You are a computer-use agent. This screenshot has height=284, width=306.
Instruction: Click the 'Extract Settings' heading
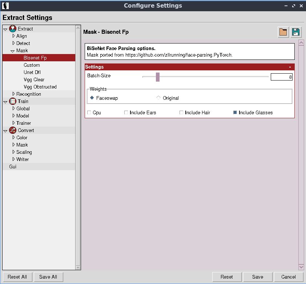pos(27,17)
